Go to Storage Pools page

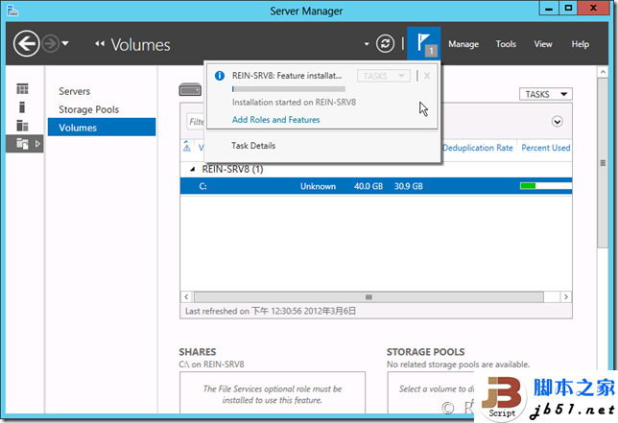click(x=88, y=109)
